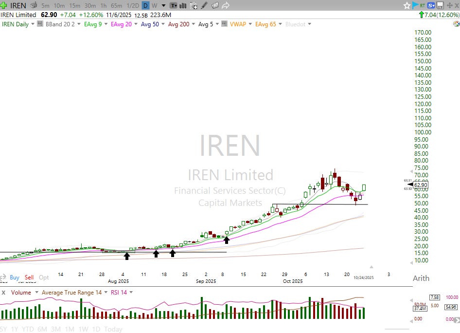Screen dimensions: 460x333
Task: Click the RT real-time data indicator
Action: point(423,5)
